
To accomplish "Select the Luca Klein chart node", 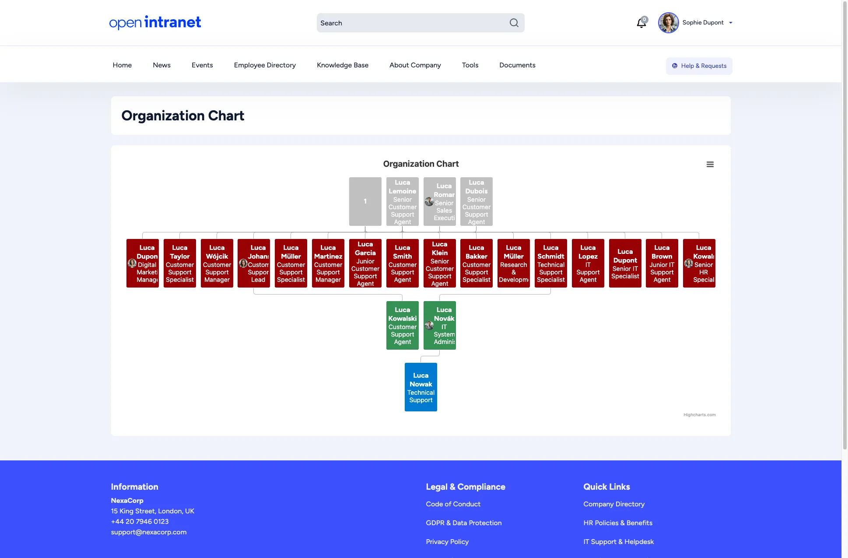I will pos(439,263).
